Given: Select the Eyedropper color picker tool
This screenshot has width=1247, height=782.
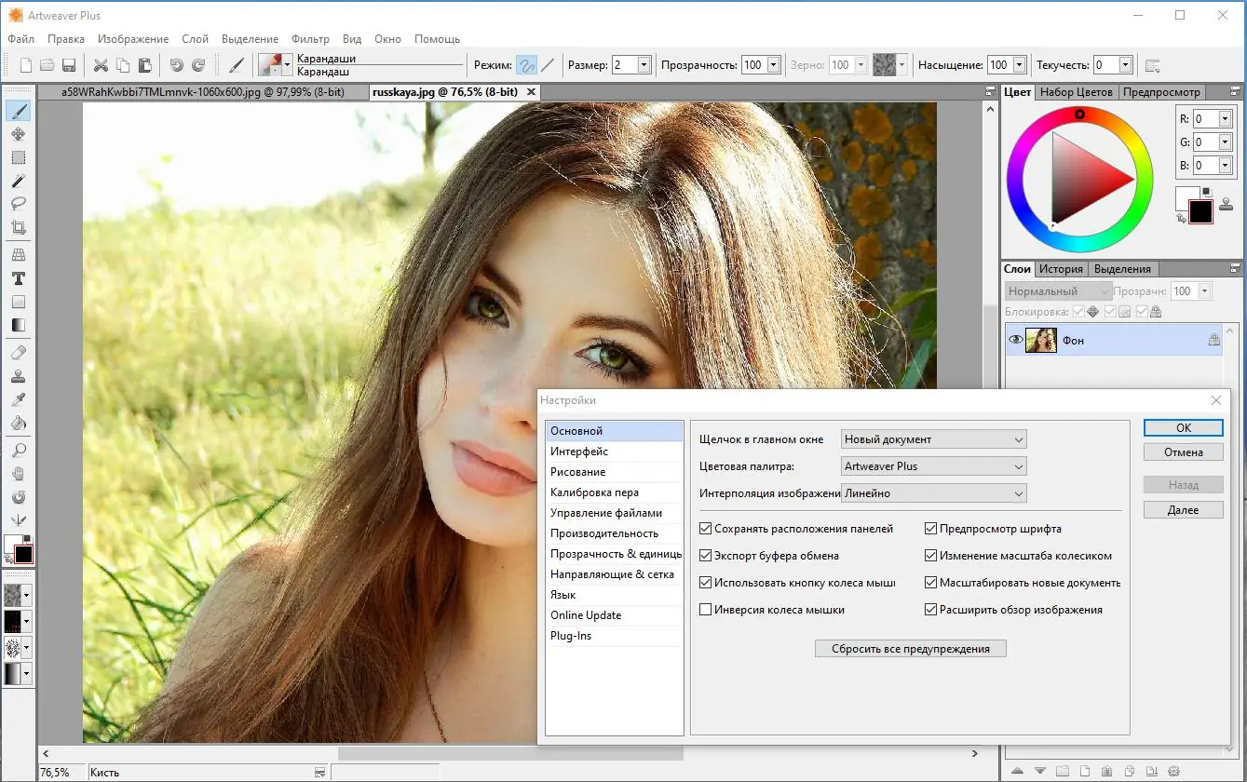Looking at the screenshot, I should (x=18, y=399).
